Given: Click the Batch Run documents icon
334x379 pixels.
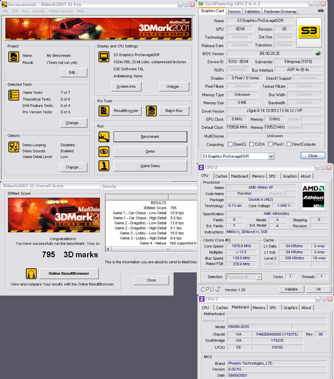Looking at the screenshot, I should pyautogui.click(x=151, y=111).
